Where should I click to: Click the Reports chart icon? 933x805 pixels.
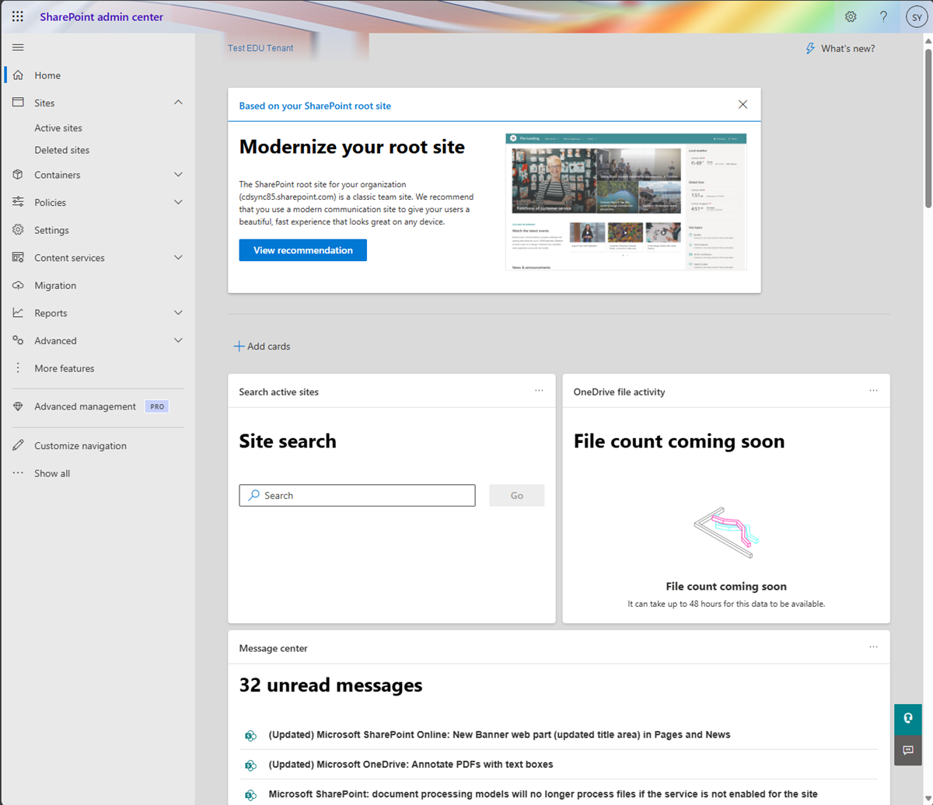(x=18, y=313)
